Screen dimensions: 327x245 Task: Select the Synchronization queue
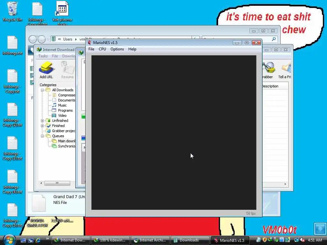click(64, 146)
